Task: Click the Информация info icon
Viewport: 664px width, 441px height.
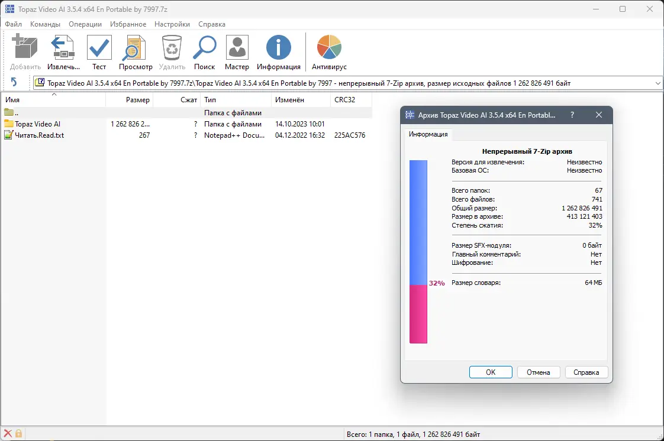Action: point(278,47)
